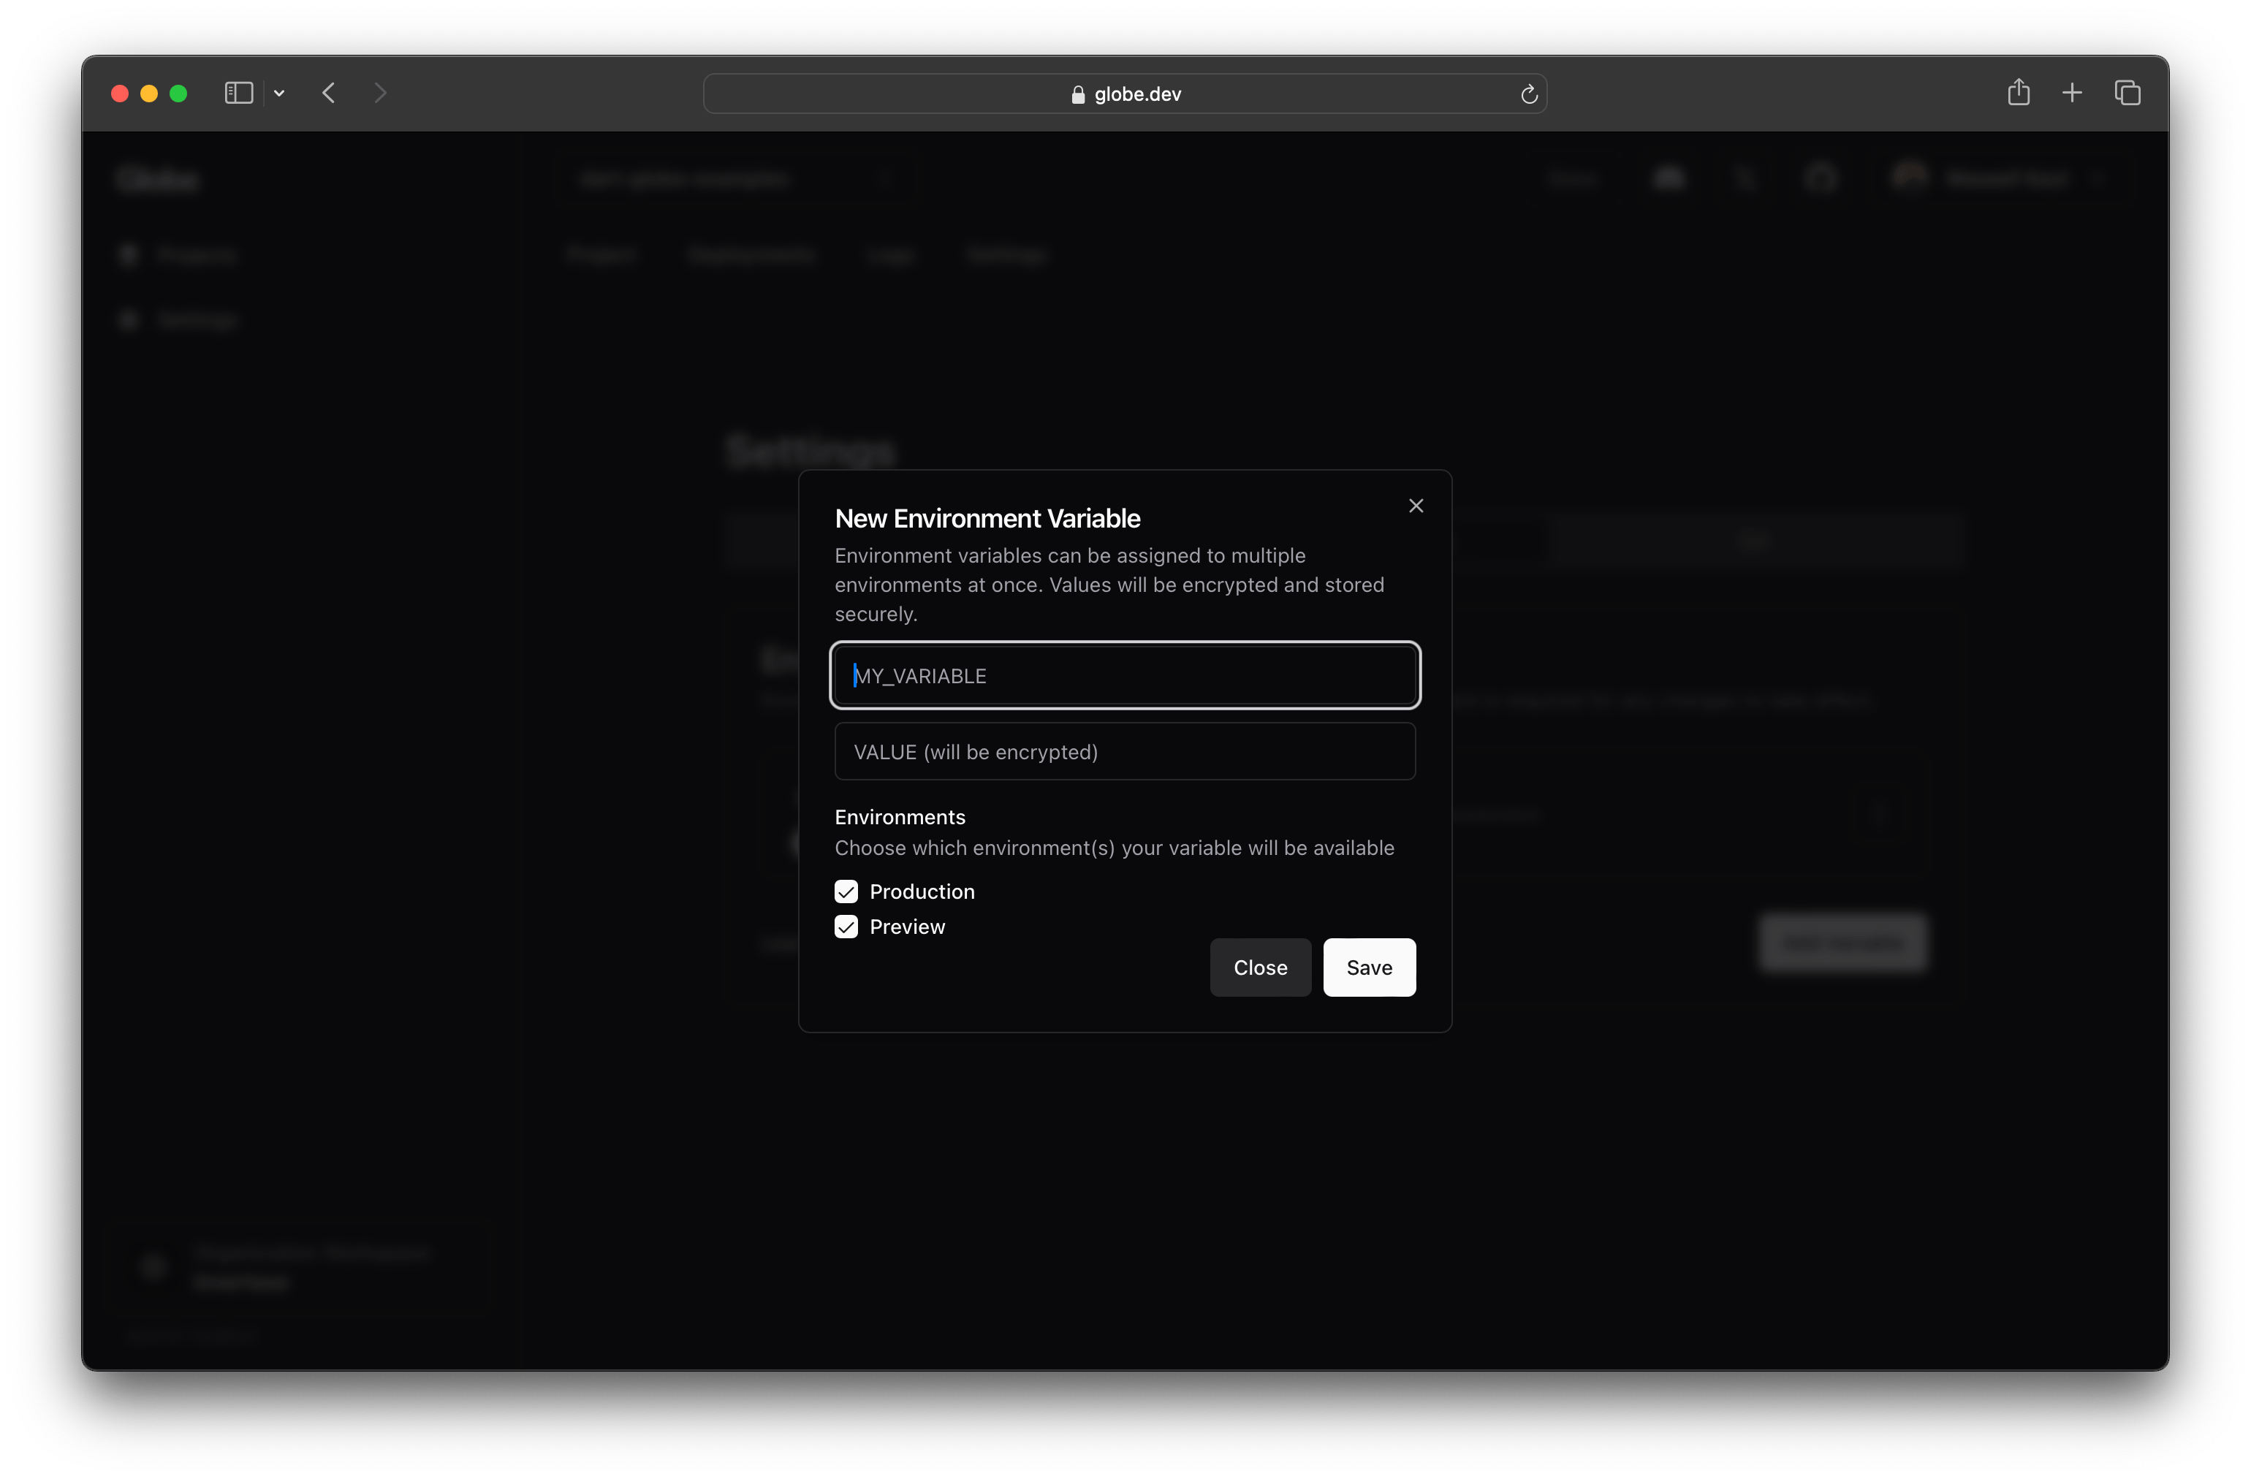This screenshot has height=1479, width=2251.
Task: Dismiss the dialog with the X icon
Action: (x=1416, y=506)
